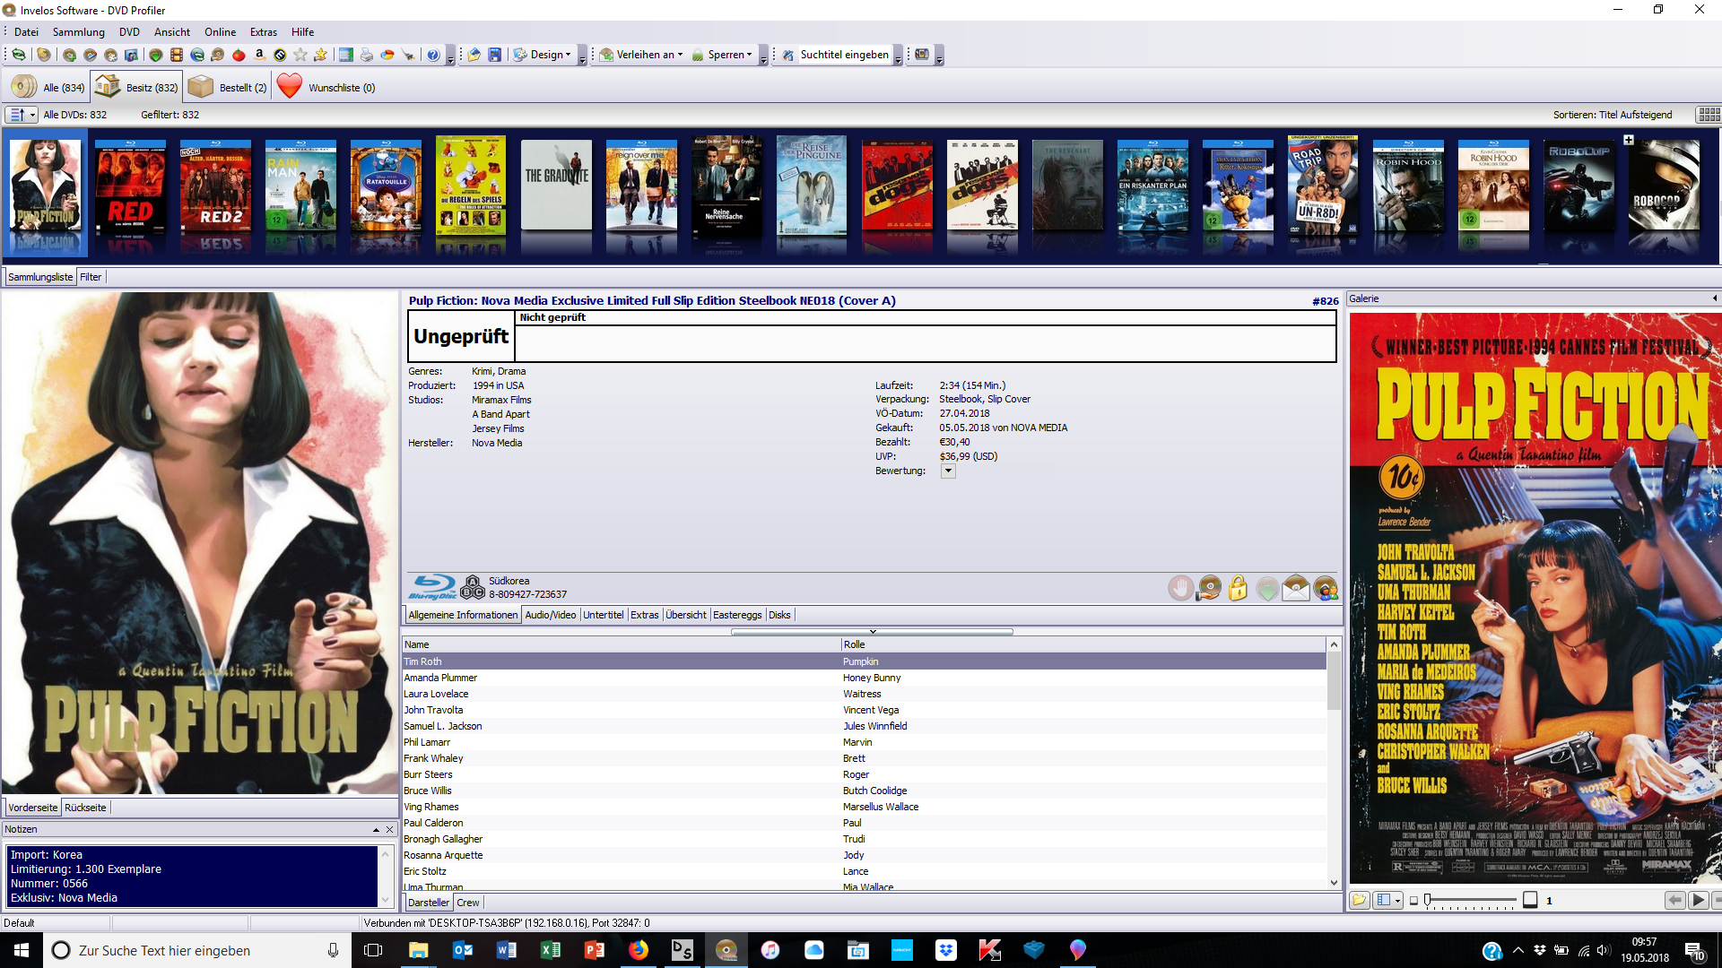The image size is (1722, 968).
Task: Open gallery folder icon
Action: [x=1360, y=900]
